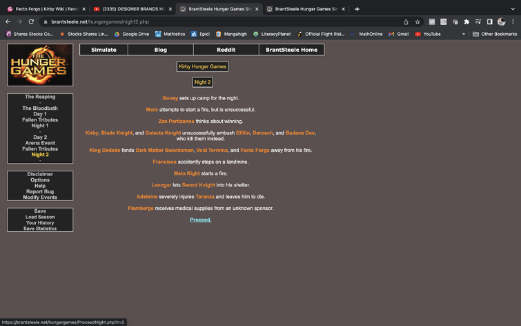Viewport: 521px width, 326px height.
Task: Click the Report Bug link
Action: pos(40,191)
